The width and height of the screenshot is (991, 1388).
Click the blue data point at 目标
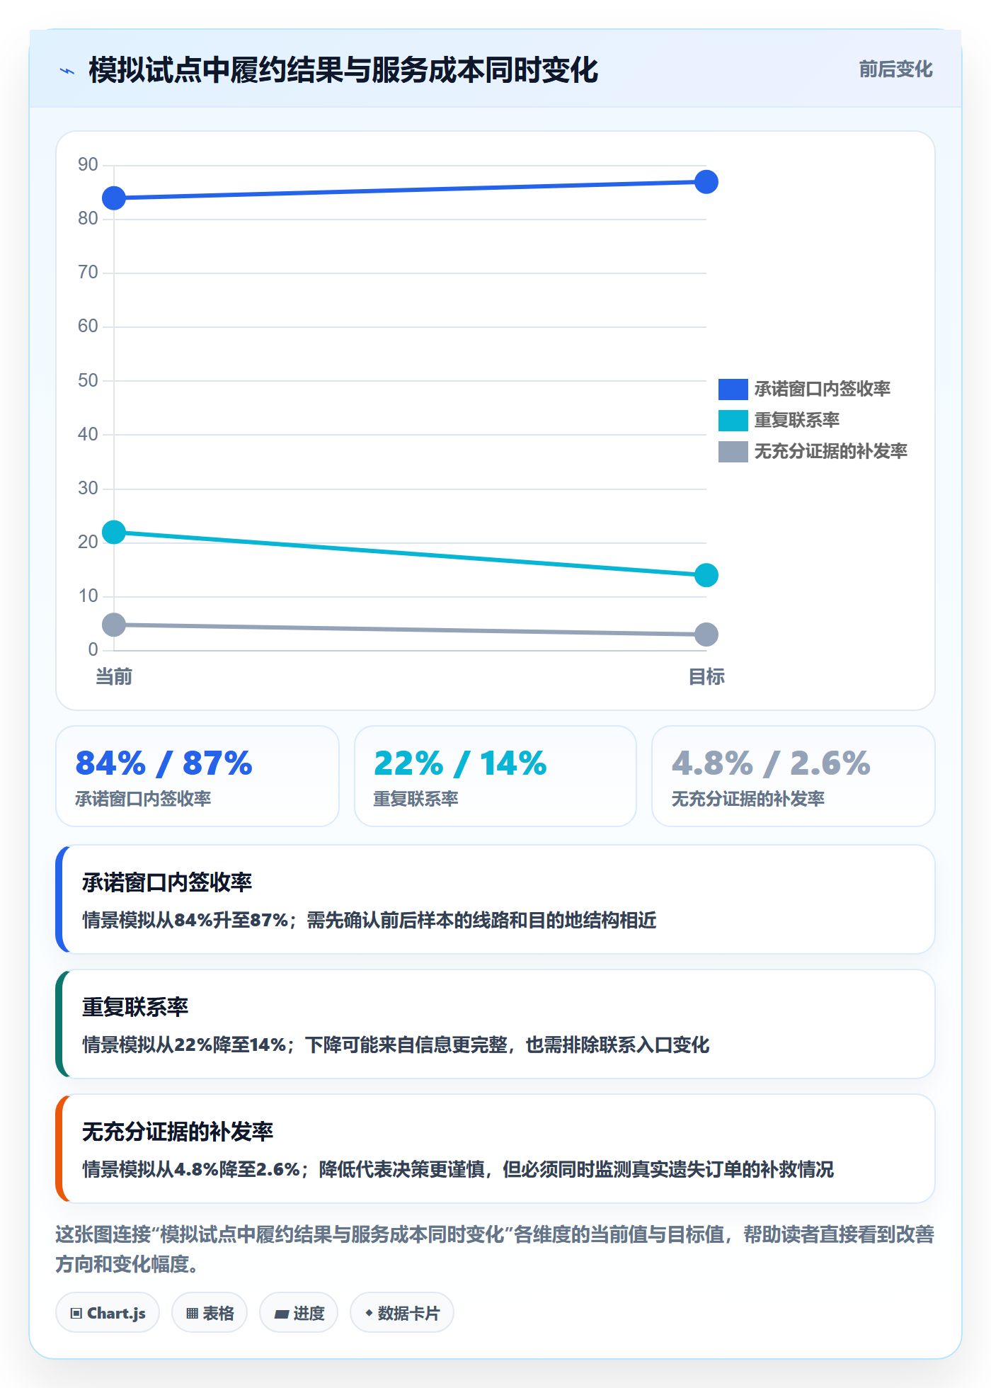click(706, 182)
